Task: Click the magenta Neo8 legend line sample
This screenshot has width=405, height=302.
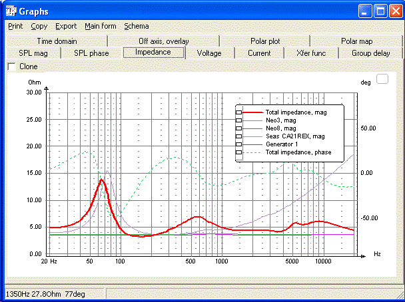Action: click(x=253, y=128)
